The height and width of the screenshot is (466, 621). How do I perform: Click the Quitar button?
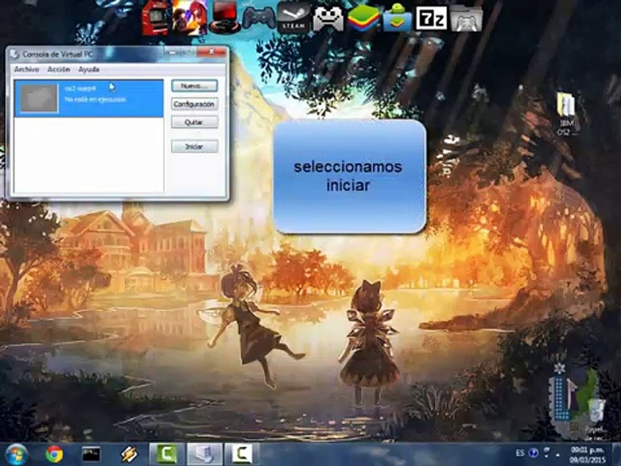point(195,122)
